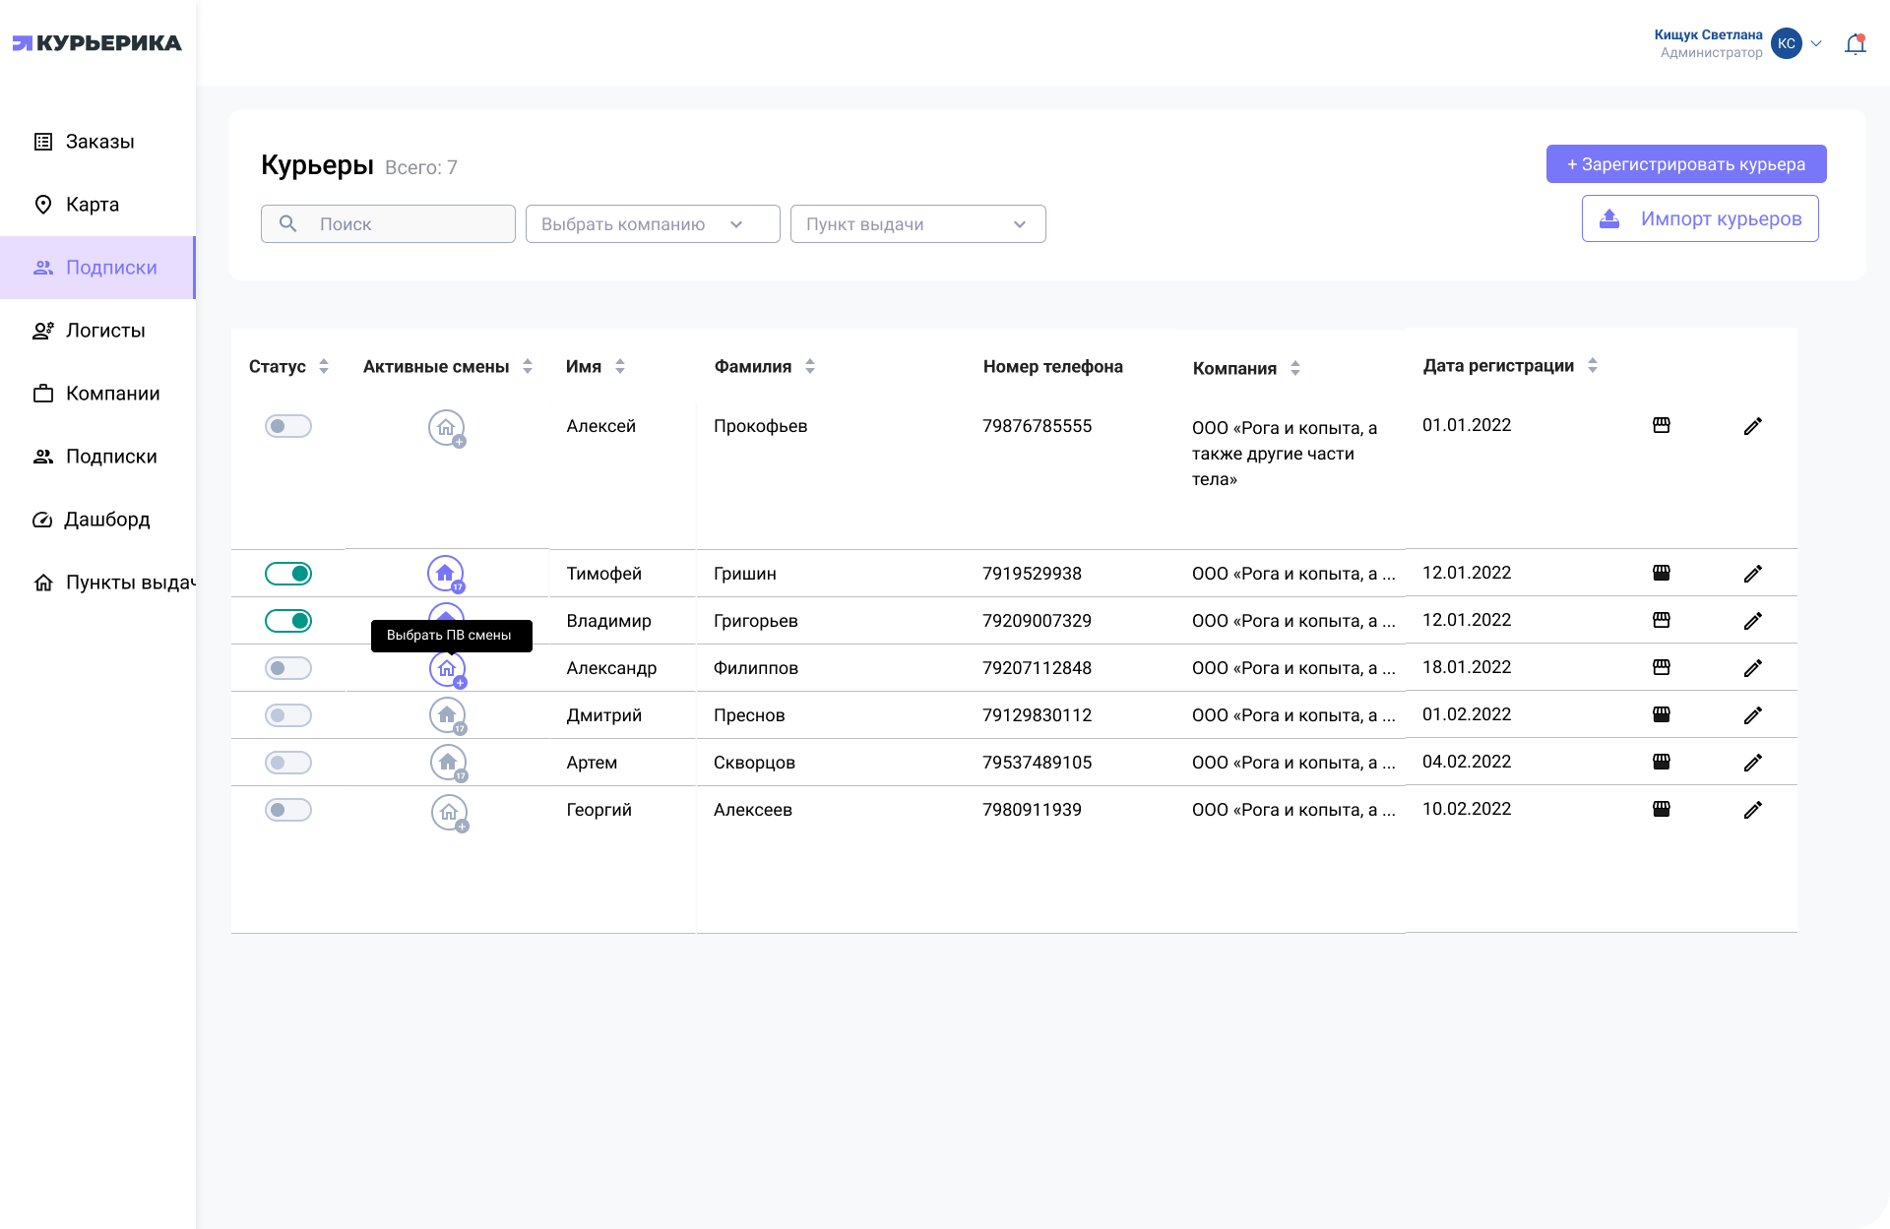Open Заказы in the sidebar

99,142
